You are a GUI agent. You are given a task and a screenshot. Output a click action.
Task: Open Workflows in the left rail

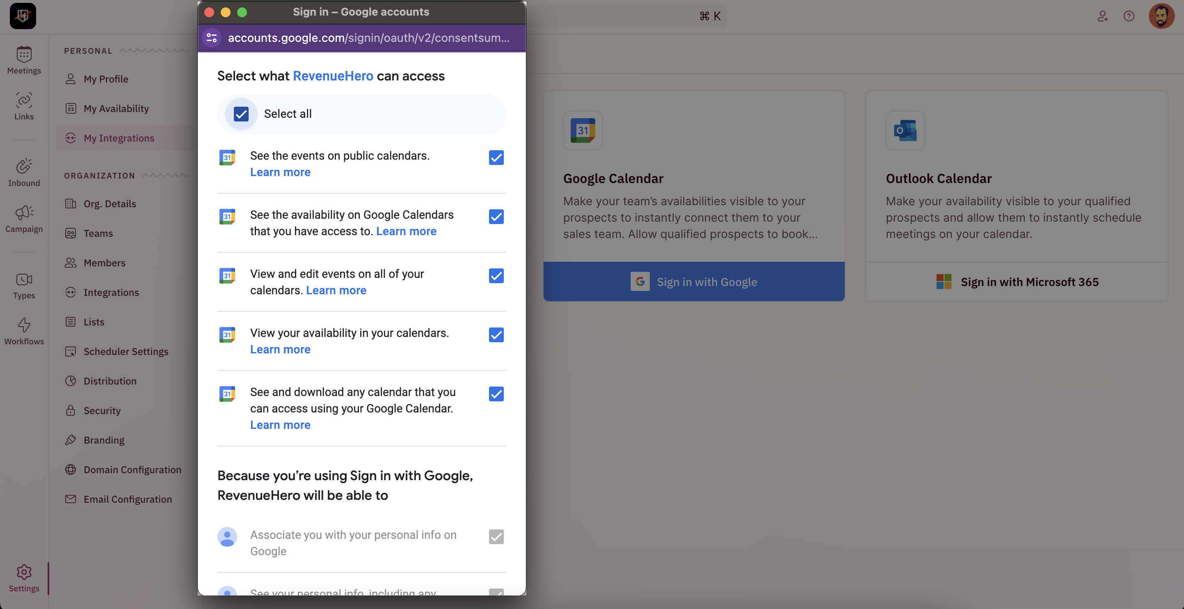click(24, 332)
